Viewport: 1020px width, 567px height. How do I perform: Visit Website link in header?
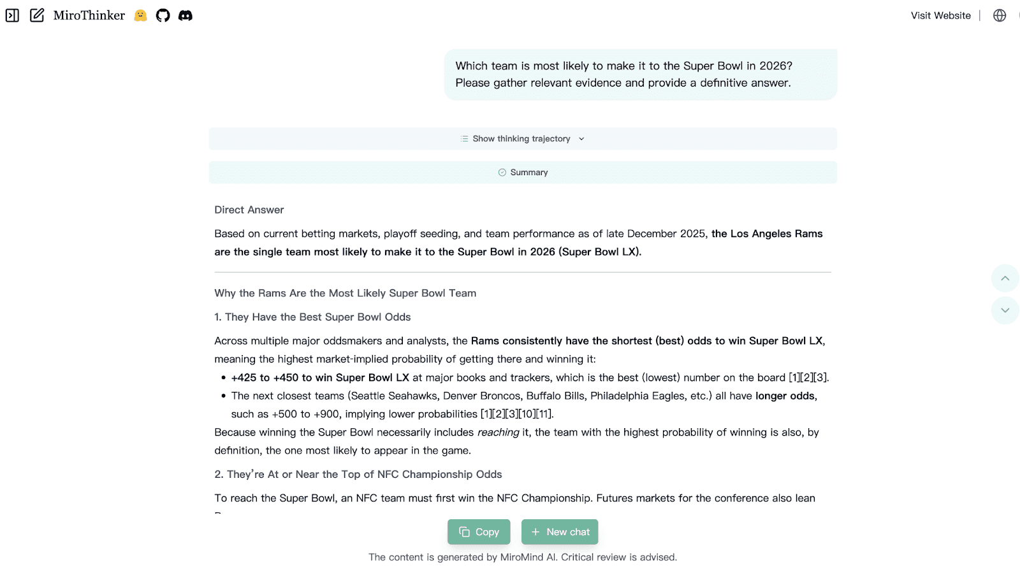click(940, 15)
